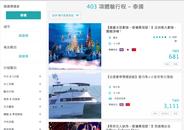The image size is (184, 130).
Task: Click the Japan flag on the first listing
Action: click(128, 49)
